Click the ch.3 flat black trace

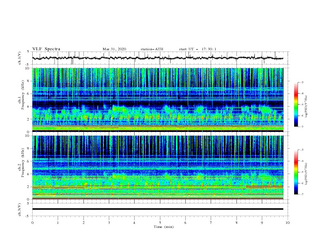pos(157,209)
